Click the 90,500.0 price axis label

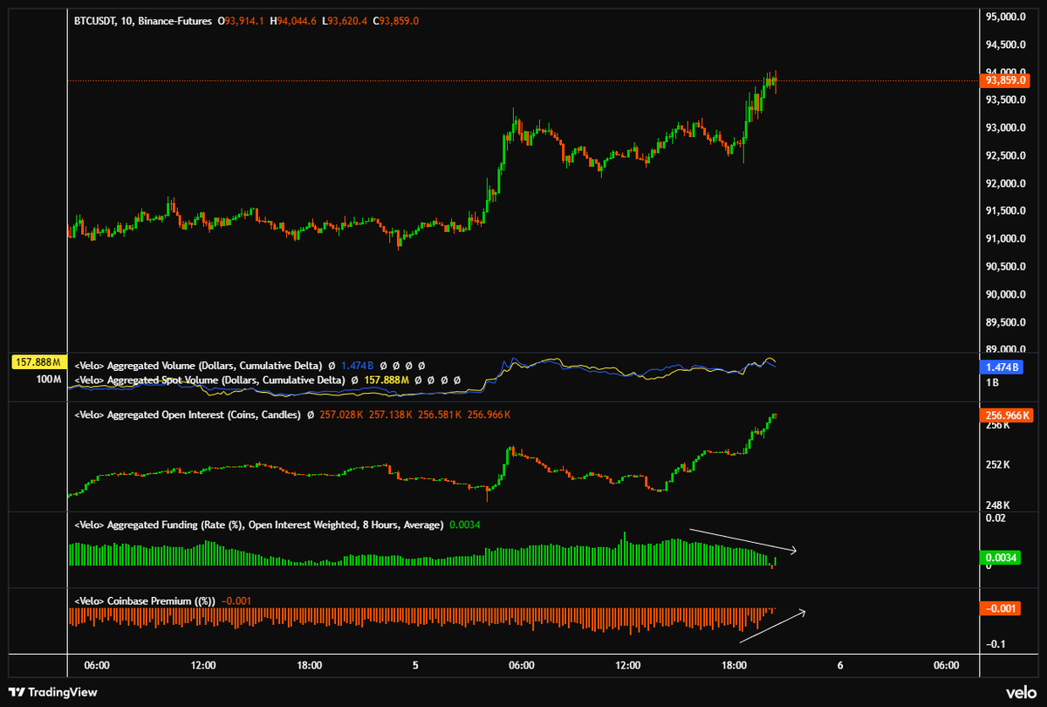tap(1004, 267)
